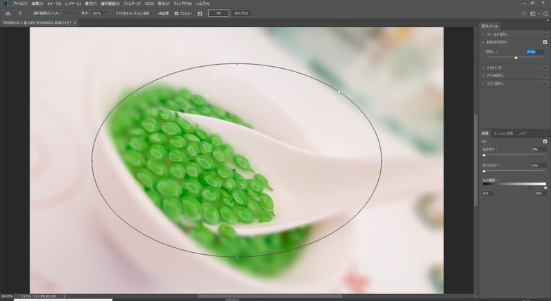Image resolution: width=551 pixels, height=301 pixels.
Task: Click the 24.03% zoom field in status bar
Action: tap(7, 296)
